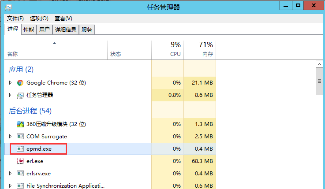Click the Google Chrome process icon
325x189 pixels.
pos(20,83)
